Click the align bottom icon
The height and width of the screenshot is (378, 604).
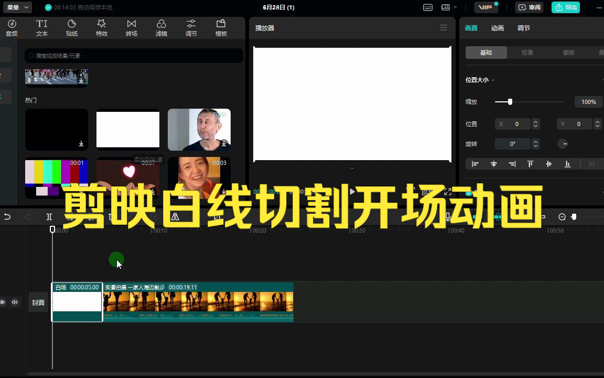[x=567, y=164]
